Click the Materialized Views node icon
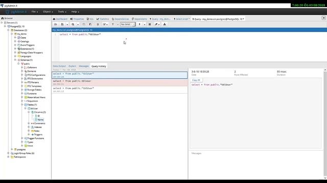The image size is (327, 183). click(26, 97)
